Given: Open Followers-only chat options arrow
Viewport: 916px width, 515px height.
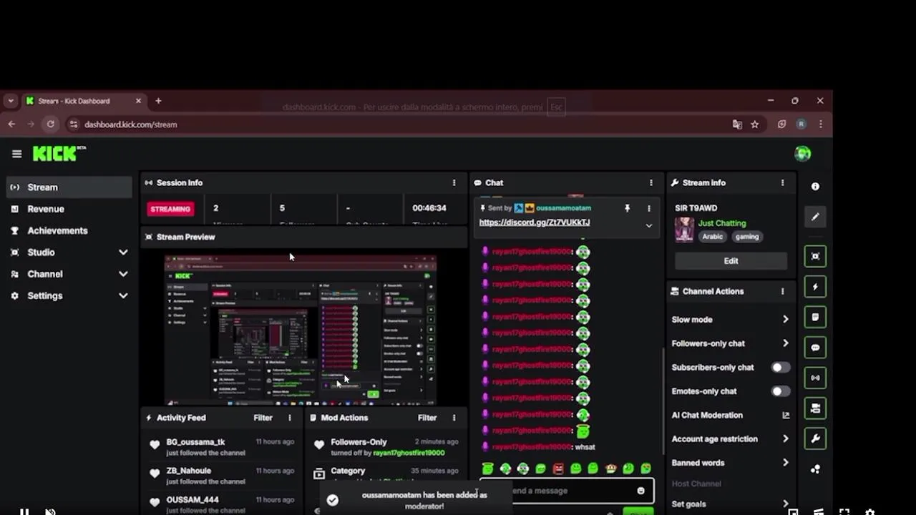Looking at the screenshot, I should [x=785, y=343].
